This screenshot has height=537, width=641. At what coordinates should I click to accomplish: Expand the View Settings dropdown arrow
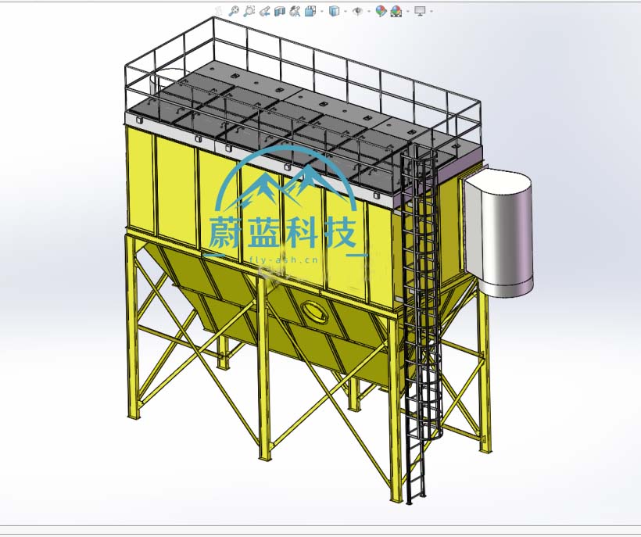(x=431, y=12)
